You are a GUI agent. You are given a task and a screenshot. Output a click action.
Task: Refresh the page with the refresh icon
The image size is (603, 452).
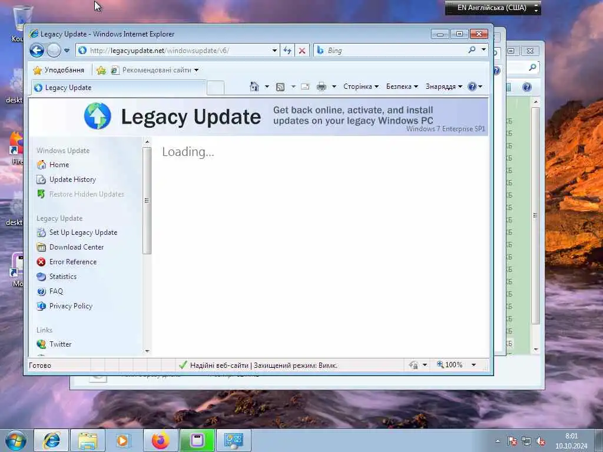pyautogui.click(x=287, y=51)
